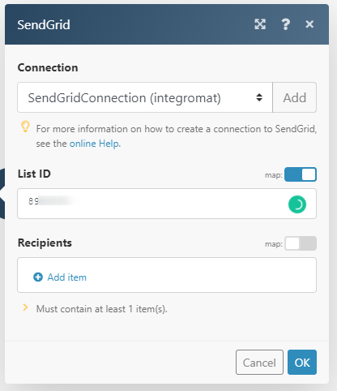
Task: Click the Cancel button
Action: click(259, 363)
